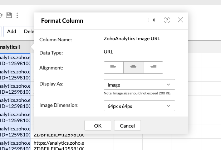Confirm formatting with the OK button
This screenshot has height=150, width=221.
click(98, 125)
